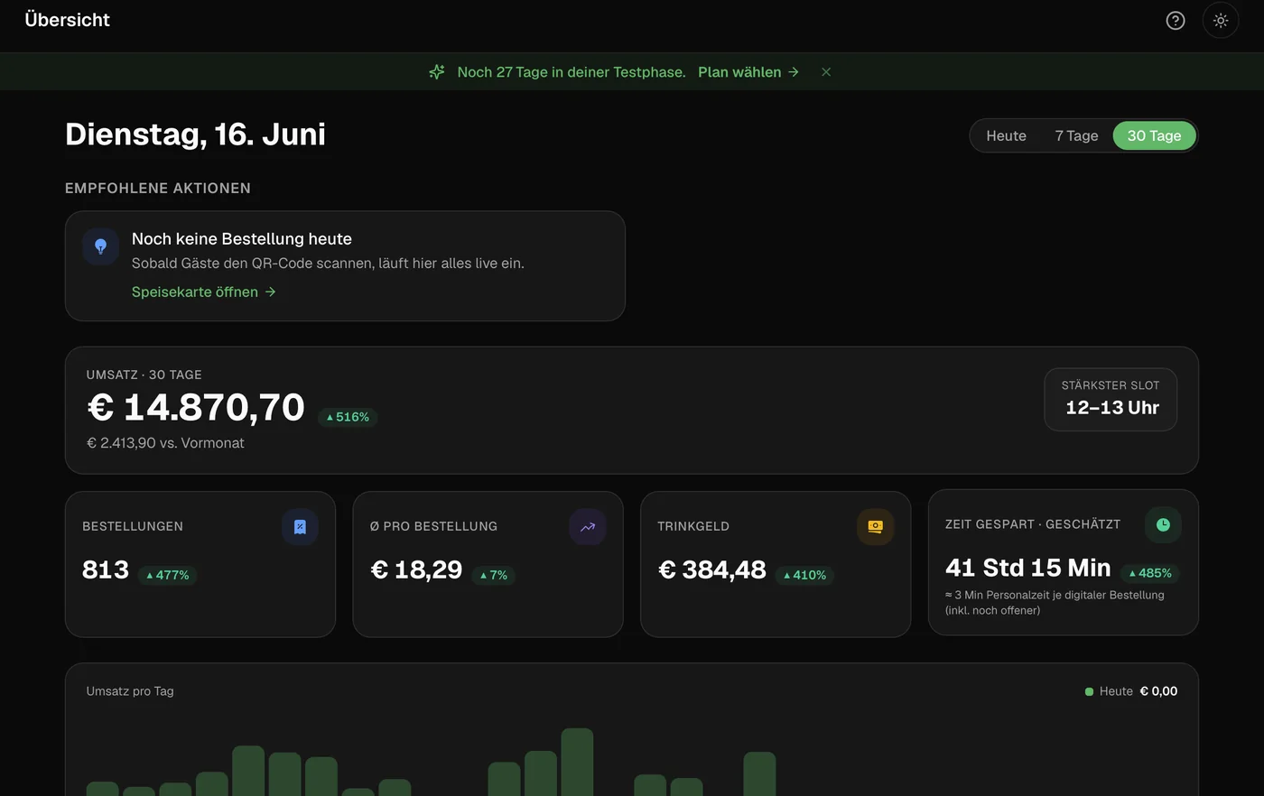Viewport: 1264px width, 796px height.
Task: Click the 477% orders change badge
Action: 167,575
